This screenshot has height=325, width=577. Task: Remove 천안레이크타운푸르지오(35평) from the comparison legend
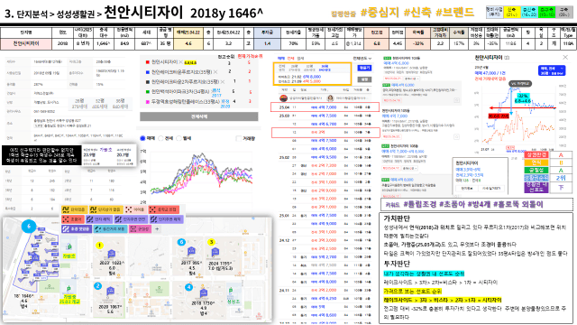pyautogui.click(x=215, y=72)
